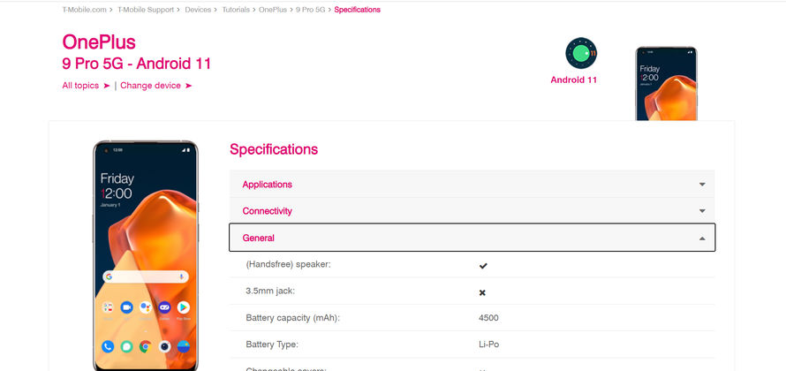Click the Applications row down arrow
The height and width of the screenshot is (371, 786).
tap(702, 185)
